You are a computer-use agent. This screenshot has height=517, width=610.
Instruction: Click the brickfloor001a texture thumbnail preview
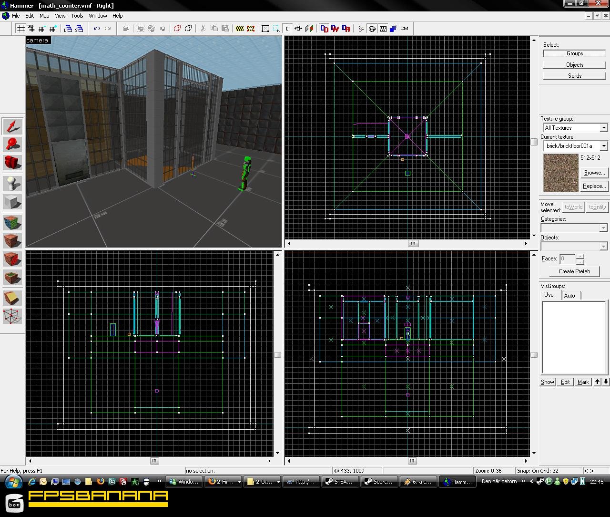tap(560, 173)
